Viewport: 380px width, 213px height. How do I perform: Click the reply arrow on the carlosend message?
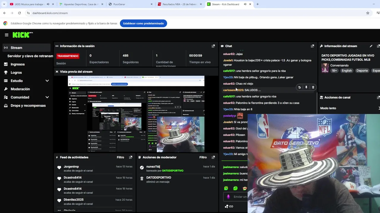(299, 87)
